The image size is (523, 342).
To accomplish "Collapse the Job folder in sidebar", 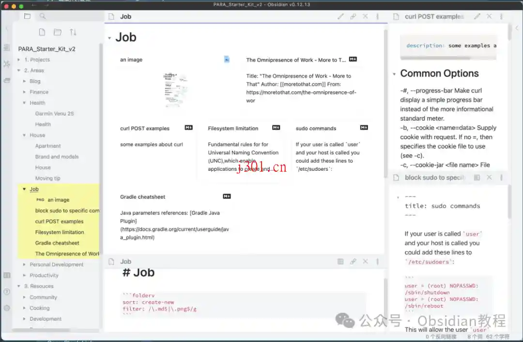I will pos(24,189).
